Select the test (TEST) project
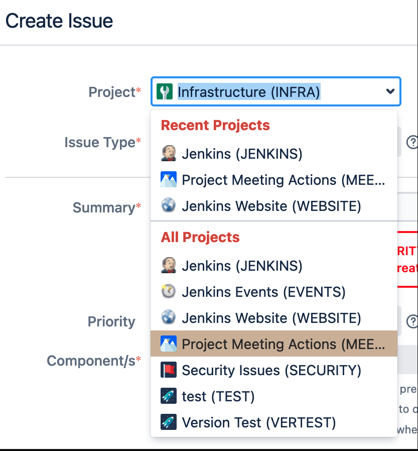The width and height of the screenshot is (418, 451). pos(274,396)
